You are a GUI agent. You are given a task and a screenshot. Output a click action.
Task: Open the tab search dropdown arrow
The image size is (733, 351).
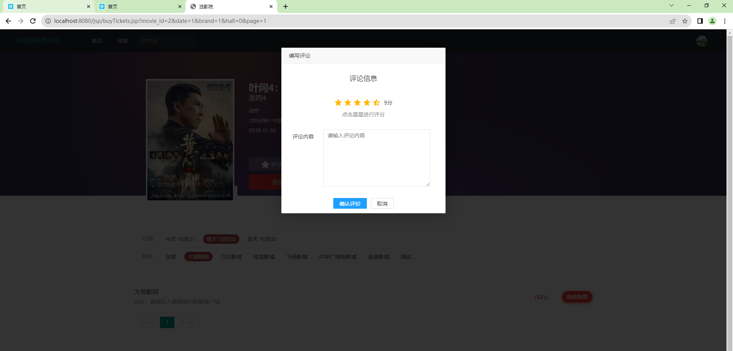tap(672, 5)
